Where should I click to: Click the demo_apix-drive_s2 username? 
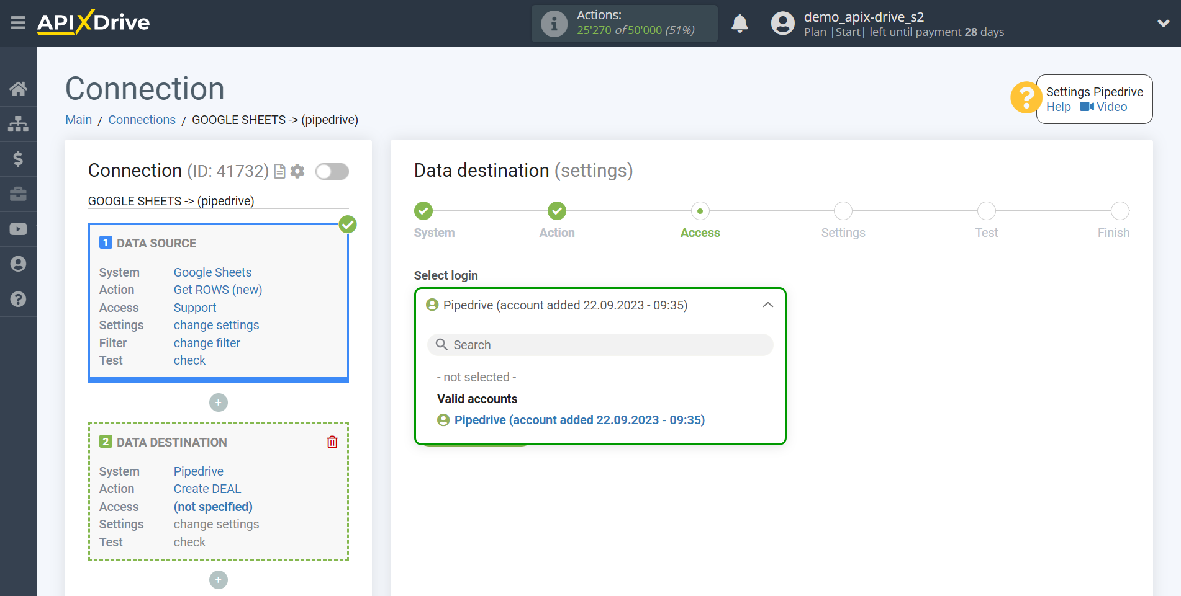(x=864, y=17)
